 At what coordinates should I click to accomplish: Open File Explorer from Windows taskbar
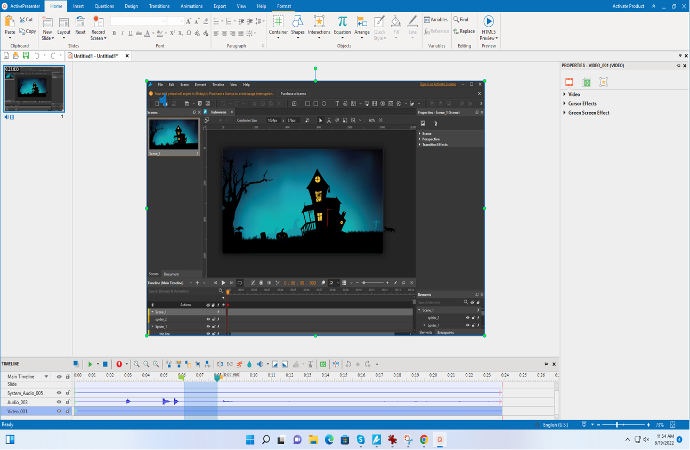(313, 440)
